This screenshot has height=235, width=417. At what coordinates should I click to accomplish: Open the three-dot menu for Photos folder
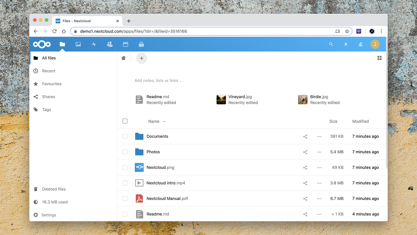pos(319,152)
